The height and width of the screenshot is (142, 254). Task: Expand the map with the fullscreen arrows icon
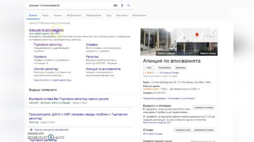[x=214, y=32]
